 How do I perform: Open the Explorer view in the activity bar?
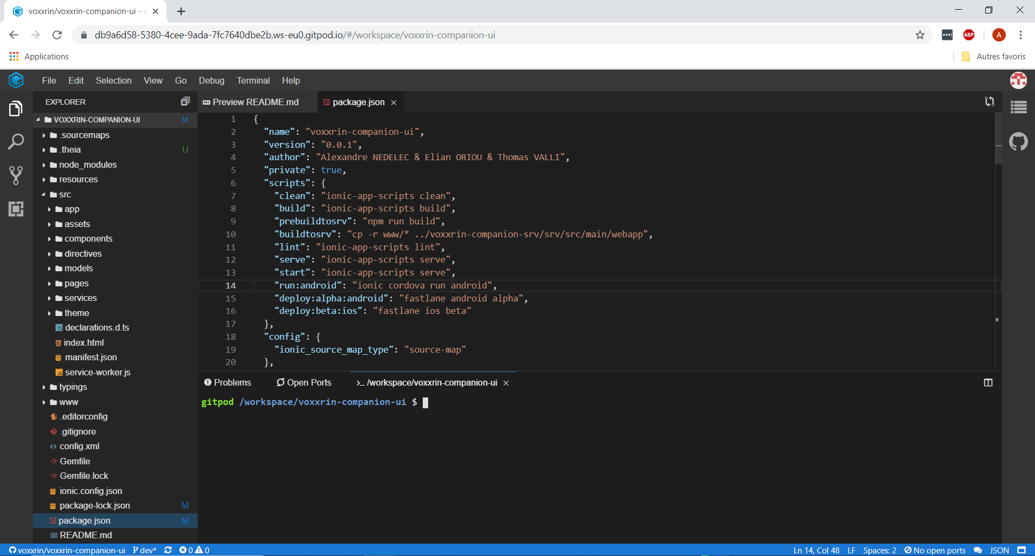point(16,108)
